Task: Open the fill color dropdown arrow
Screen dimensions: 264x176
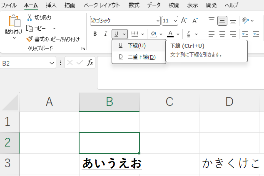Action: click(161, 34)
